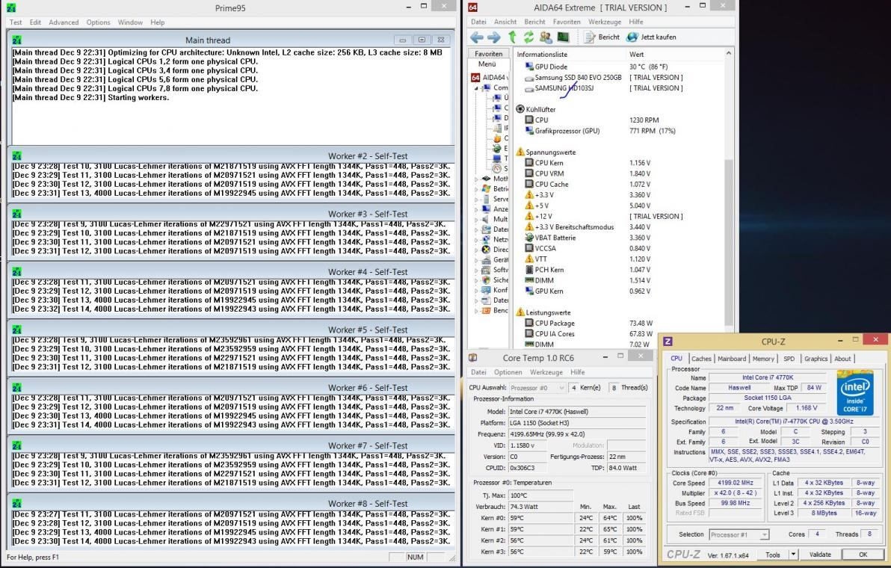Screen dimensions: 891x568
Task: Select the Samsung SSD 840 EVO 250GB row
Action: [x=619, y=77]
